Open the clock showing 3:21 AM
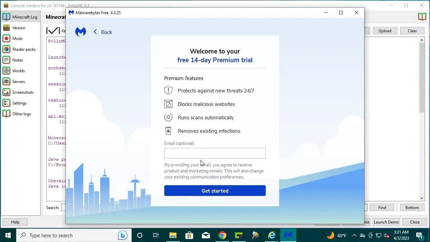Viewport: 430px width, 242px height. pyautogui.click(x=401, y=235)
